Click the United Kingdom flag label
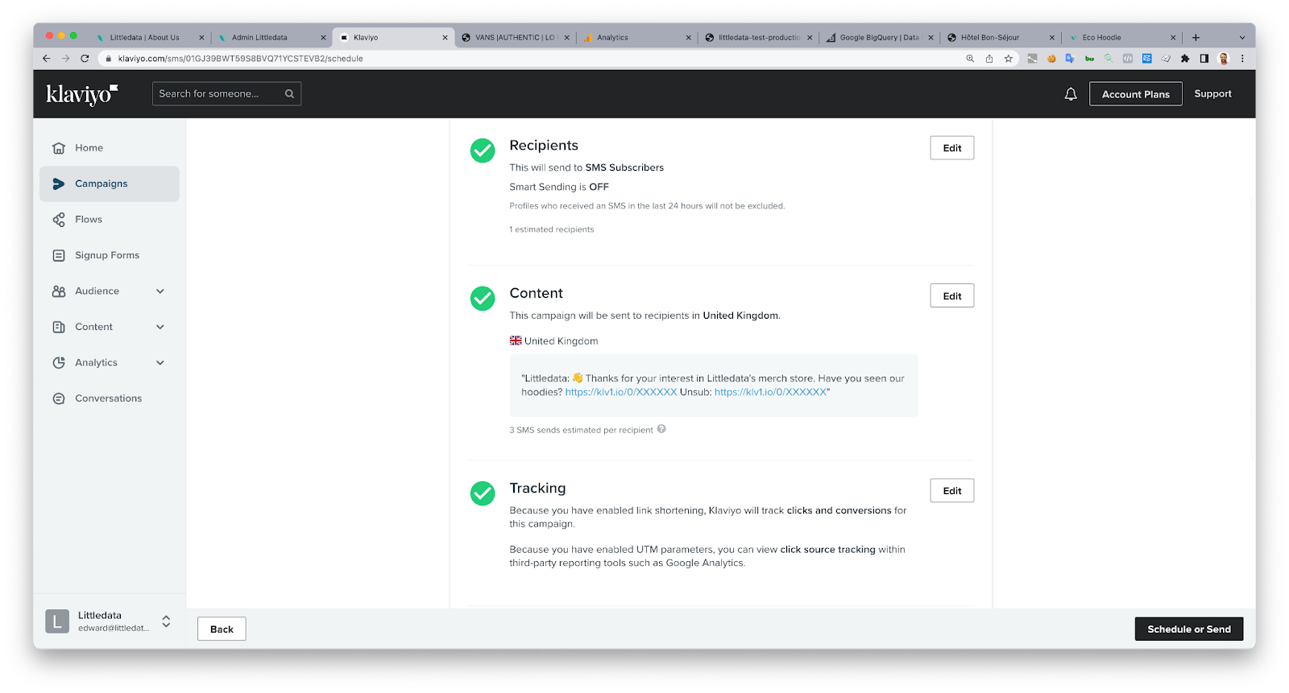This screenshot has height=693, width=1289. [554, 341]
